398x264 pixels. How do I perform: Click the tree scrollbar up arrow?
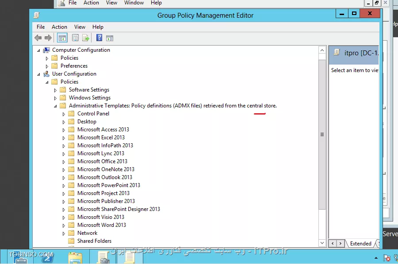coord(322,50)
